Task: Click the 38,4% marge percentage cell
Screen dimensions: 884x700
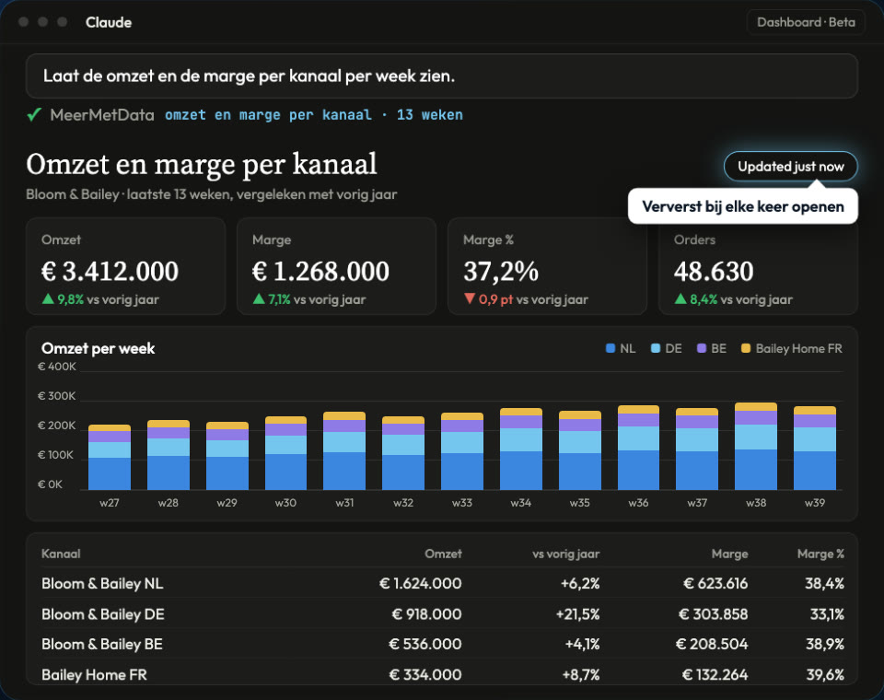Action: point(824,583)
